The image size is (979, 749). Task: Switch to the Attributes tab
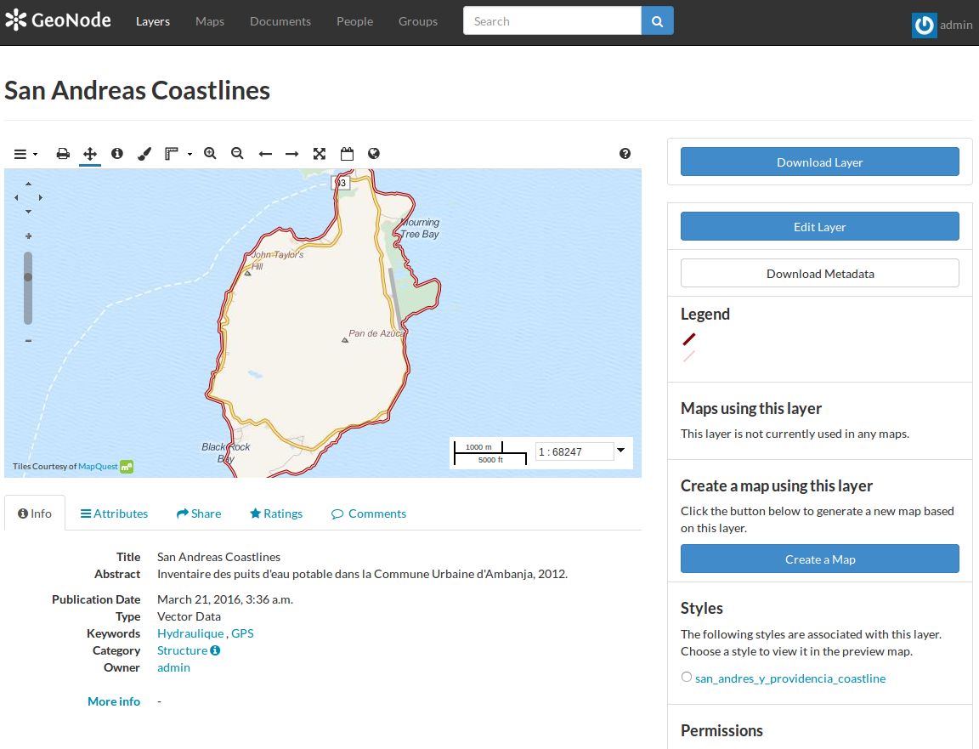click(114, 513)
